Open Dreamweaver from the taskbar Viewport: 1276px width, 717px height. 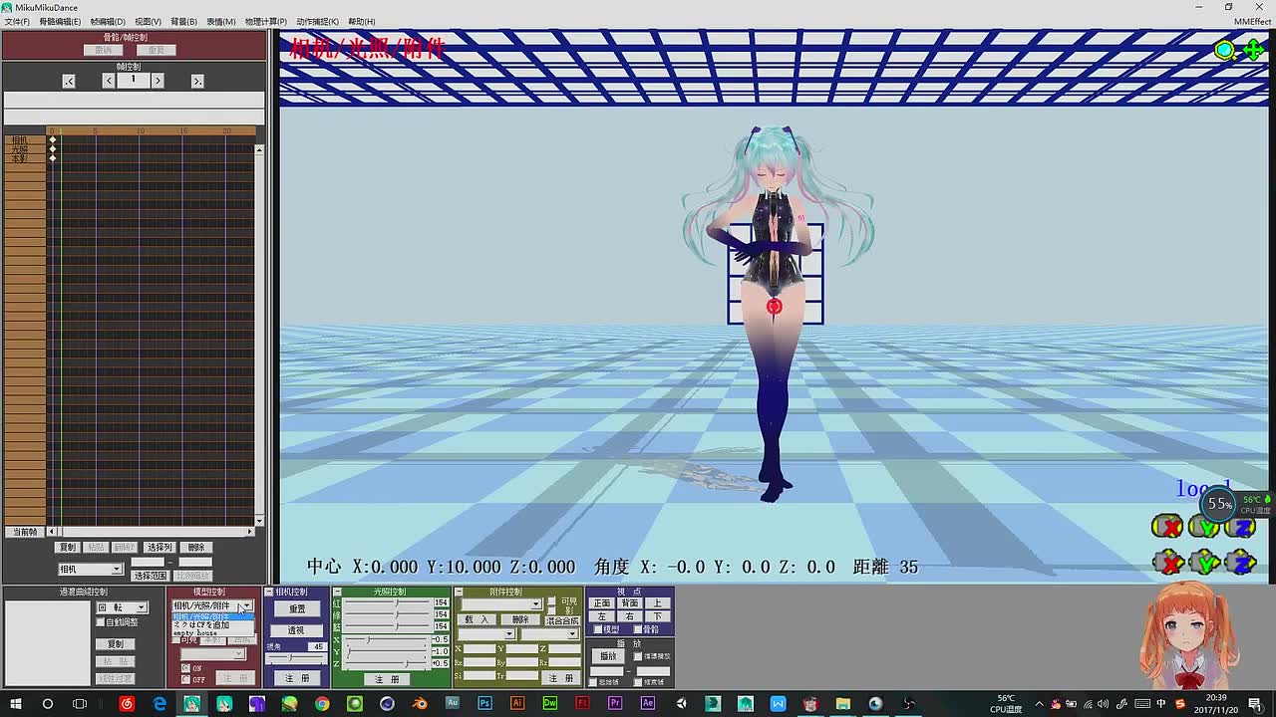coord(550,703)
